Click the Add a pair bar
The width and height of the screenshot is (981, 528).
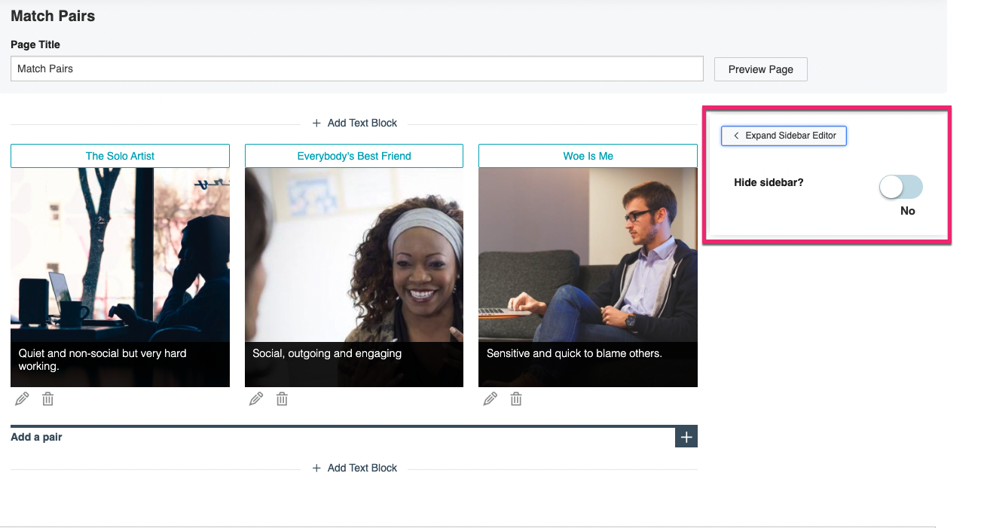(301, 436)
